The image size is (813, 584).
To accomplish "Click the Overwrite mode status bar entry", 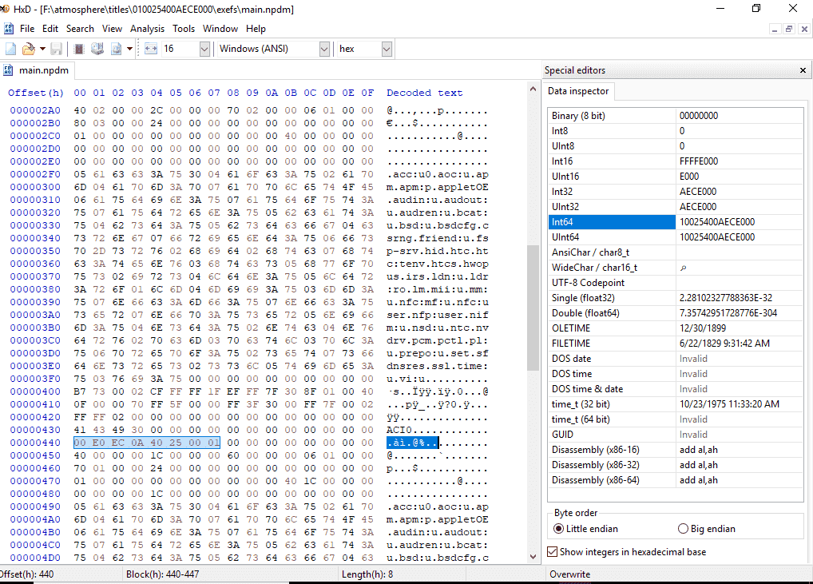I will pos(570,574).
